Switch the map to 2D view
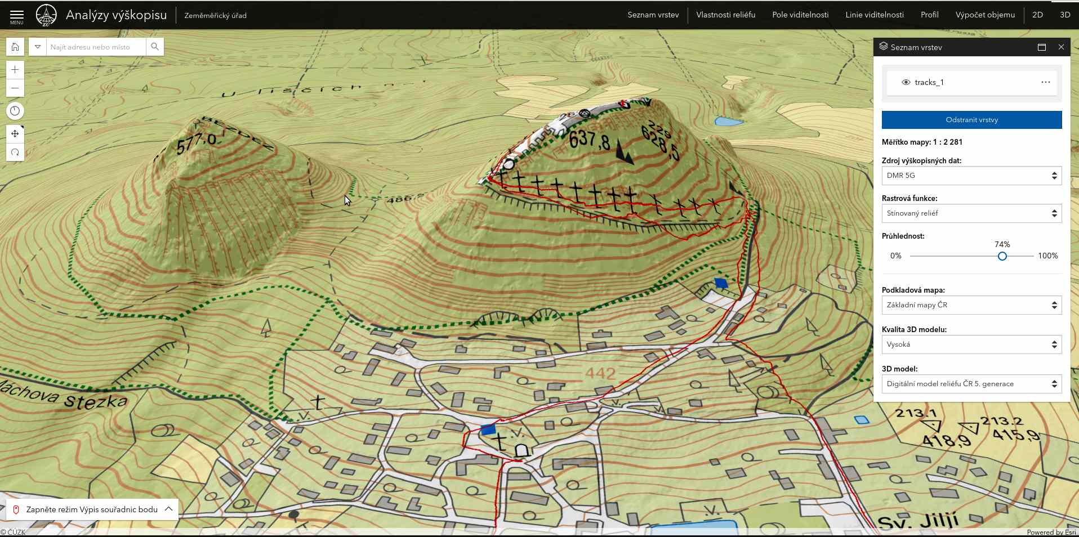Viewport: 1079px width, 537px height. coord(1037,15)
